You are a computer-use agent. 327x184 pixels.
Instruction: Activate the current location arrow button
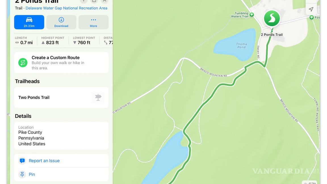pos(311,9)
